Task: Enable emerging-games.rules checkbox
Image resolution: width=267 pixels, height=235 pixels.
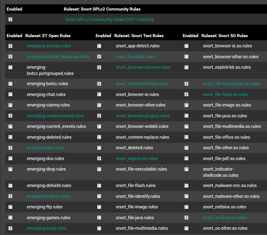Action: click(11, 218)
